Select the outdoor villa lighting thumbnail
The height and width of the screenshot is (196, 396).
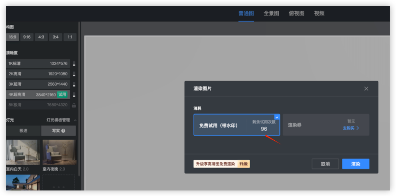pos(23,182)
